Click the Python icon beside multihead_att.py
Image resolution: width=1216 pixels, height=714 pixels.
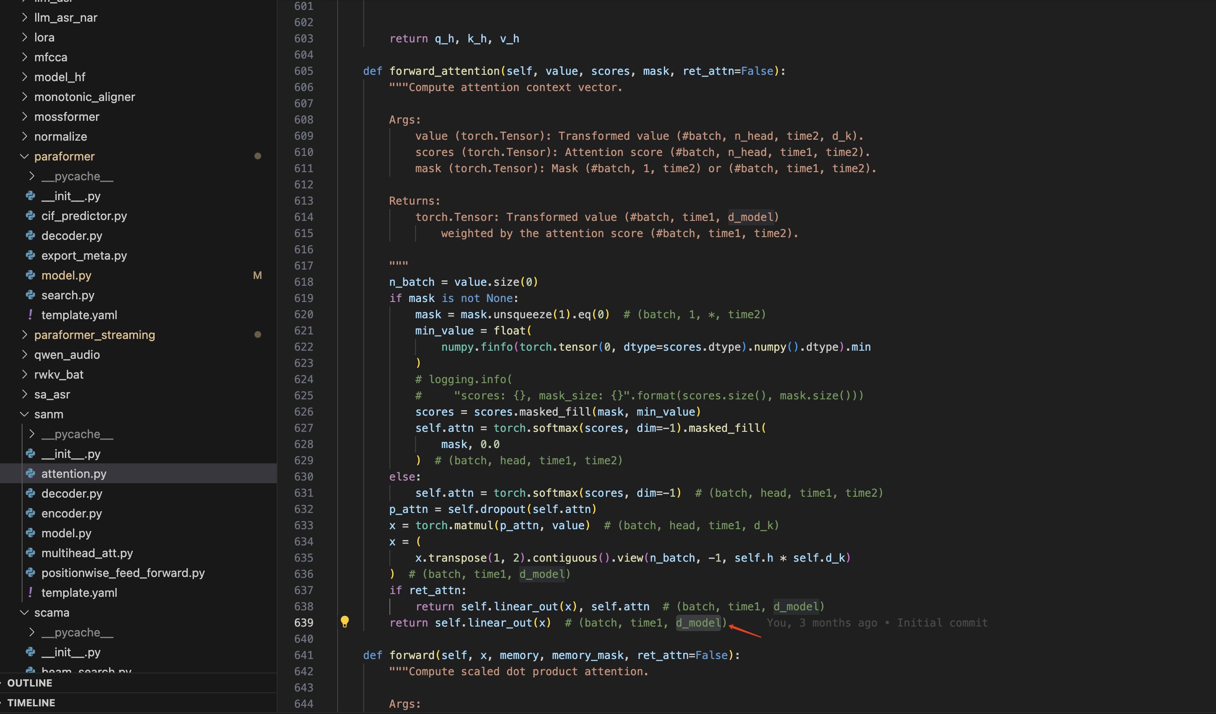coord(30,552)
